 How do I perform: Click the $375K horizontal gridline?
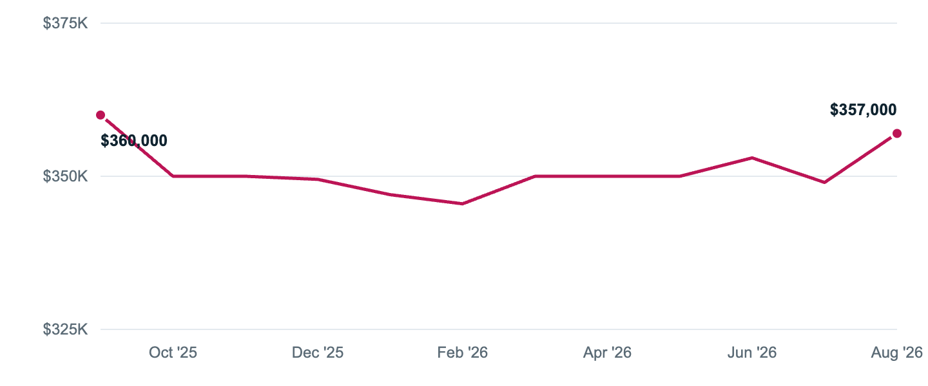(498, 23)
